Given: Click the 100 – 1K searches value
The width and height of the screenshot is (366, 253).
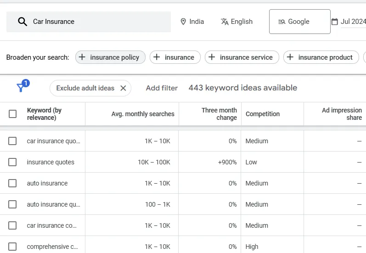Looking at the screenshot, I should click(158, 204).
